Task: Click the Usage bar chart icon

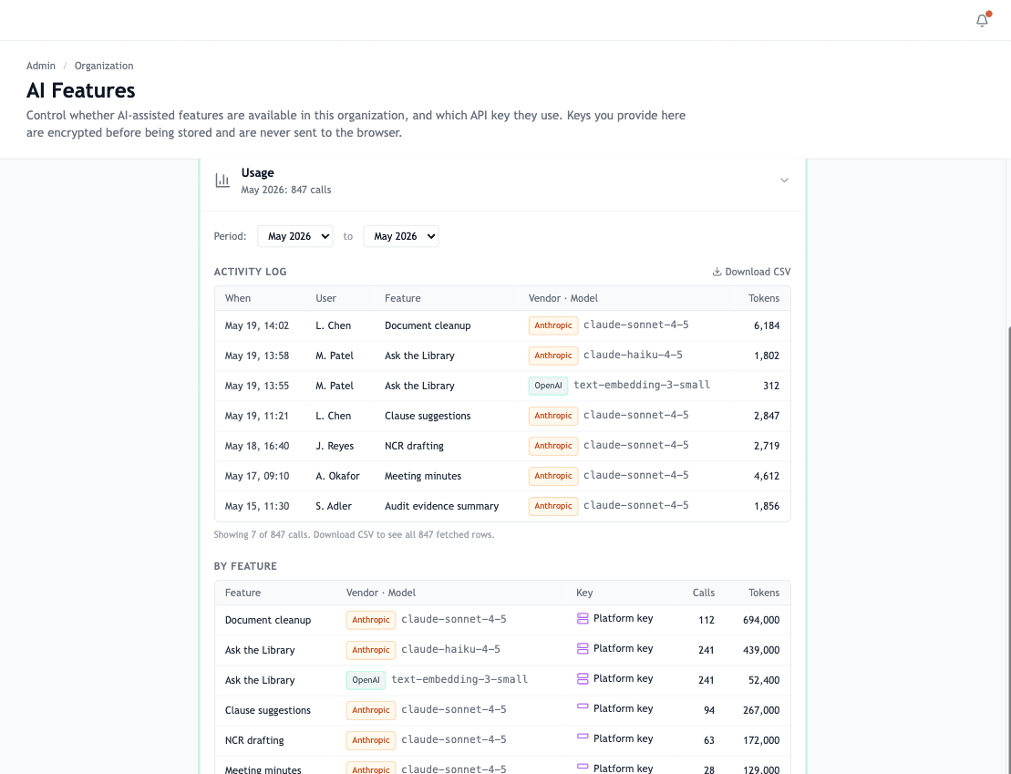Action: point(222,181)
